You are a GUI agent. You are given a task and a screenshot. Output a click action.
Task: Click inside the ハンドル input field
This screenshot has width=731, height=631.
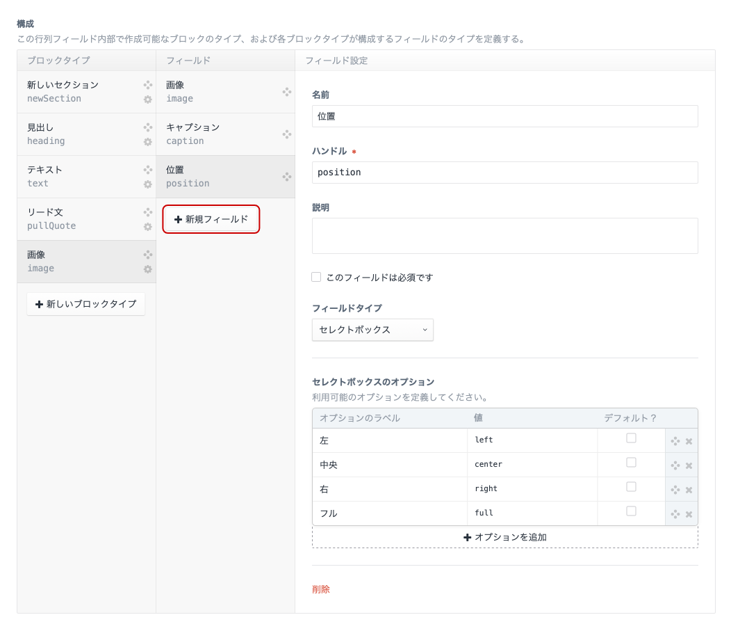[505, 172]
